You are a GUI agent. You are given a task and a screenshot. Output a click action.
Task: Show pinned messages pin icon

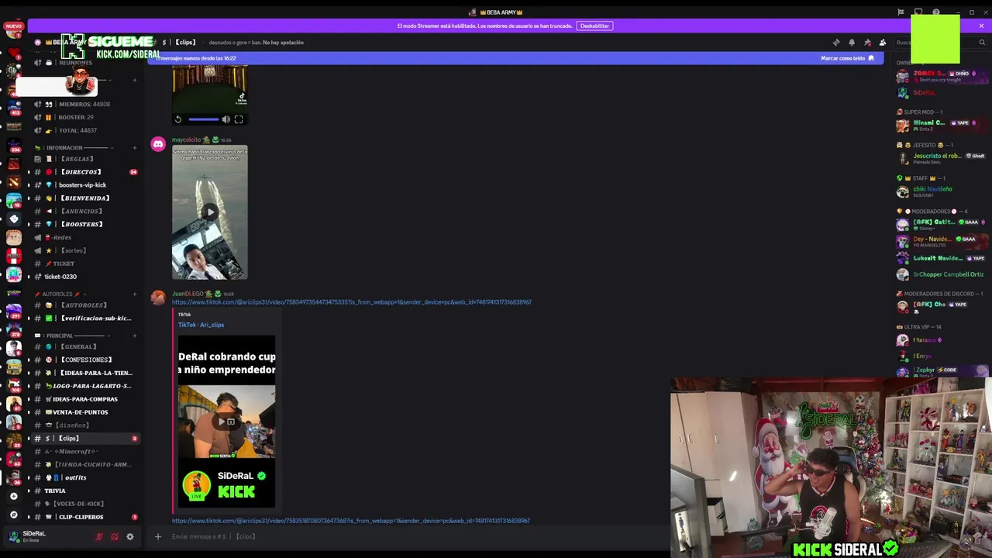pyautogui.click(x=867, y=43)
